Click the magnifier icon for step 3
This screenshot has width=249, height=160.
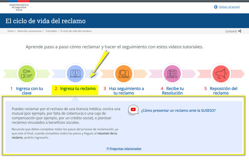click(123, 73)
